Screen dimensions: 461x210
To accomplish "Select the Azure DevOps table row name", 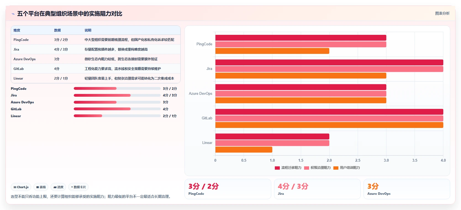I will [x=25, y=59].
